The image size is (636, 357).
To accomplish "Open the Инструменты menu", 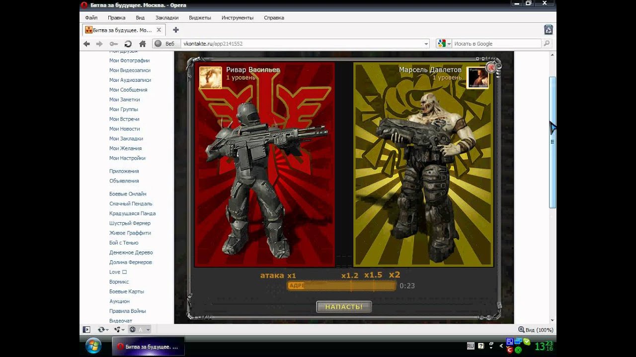I will click(238, 17).
